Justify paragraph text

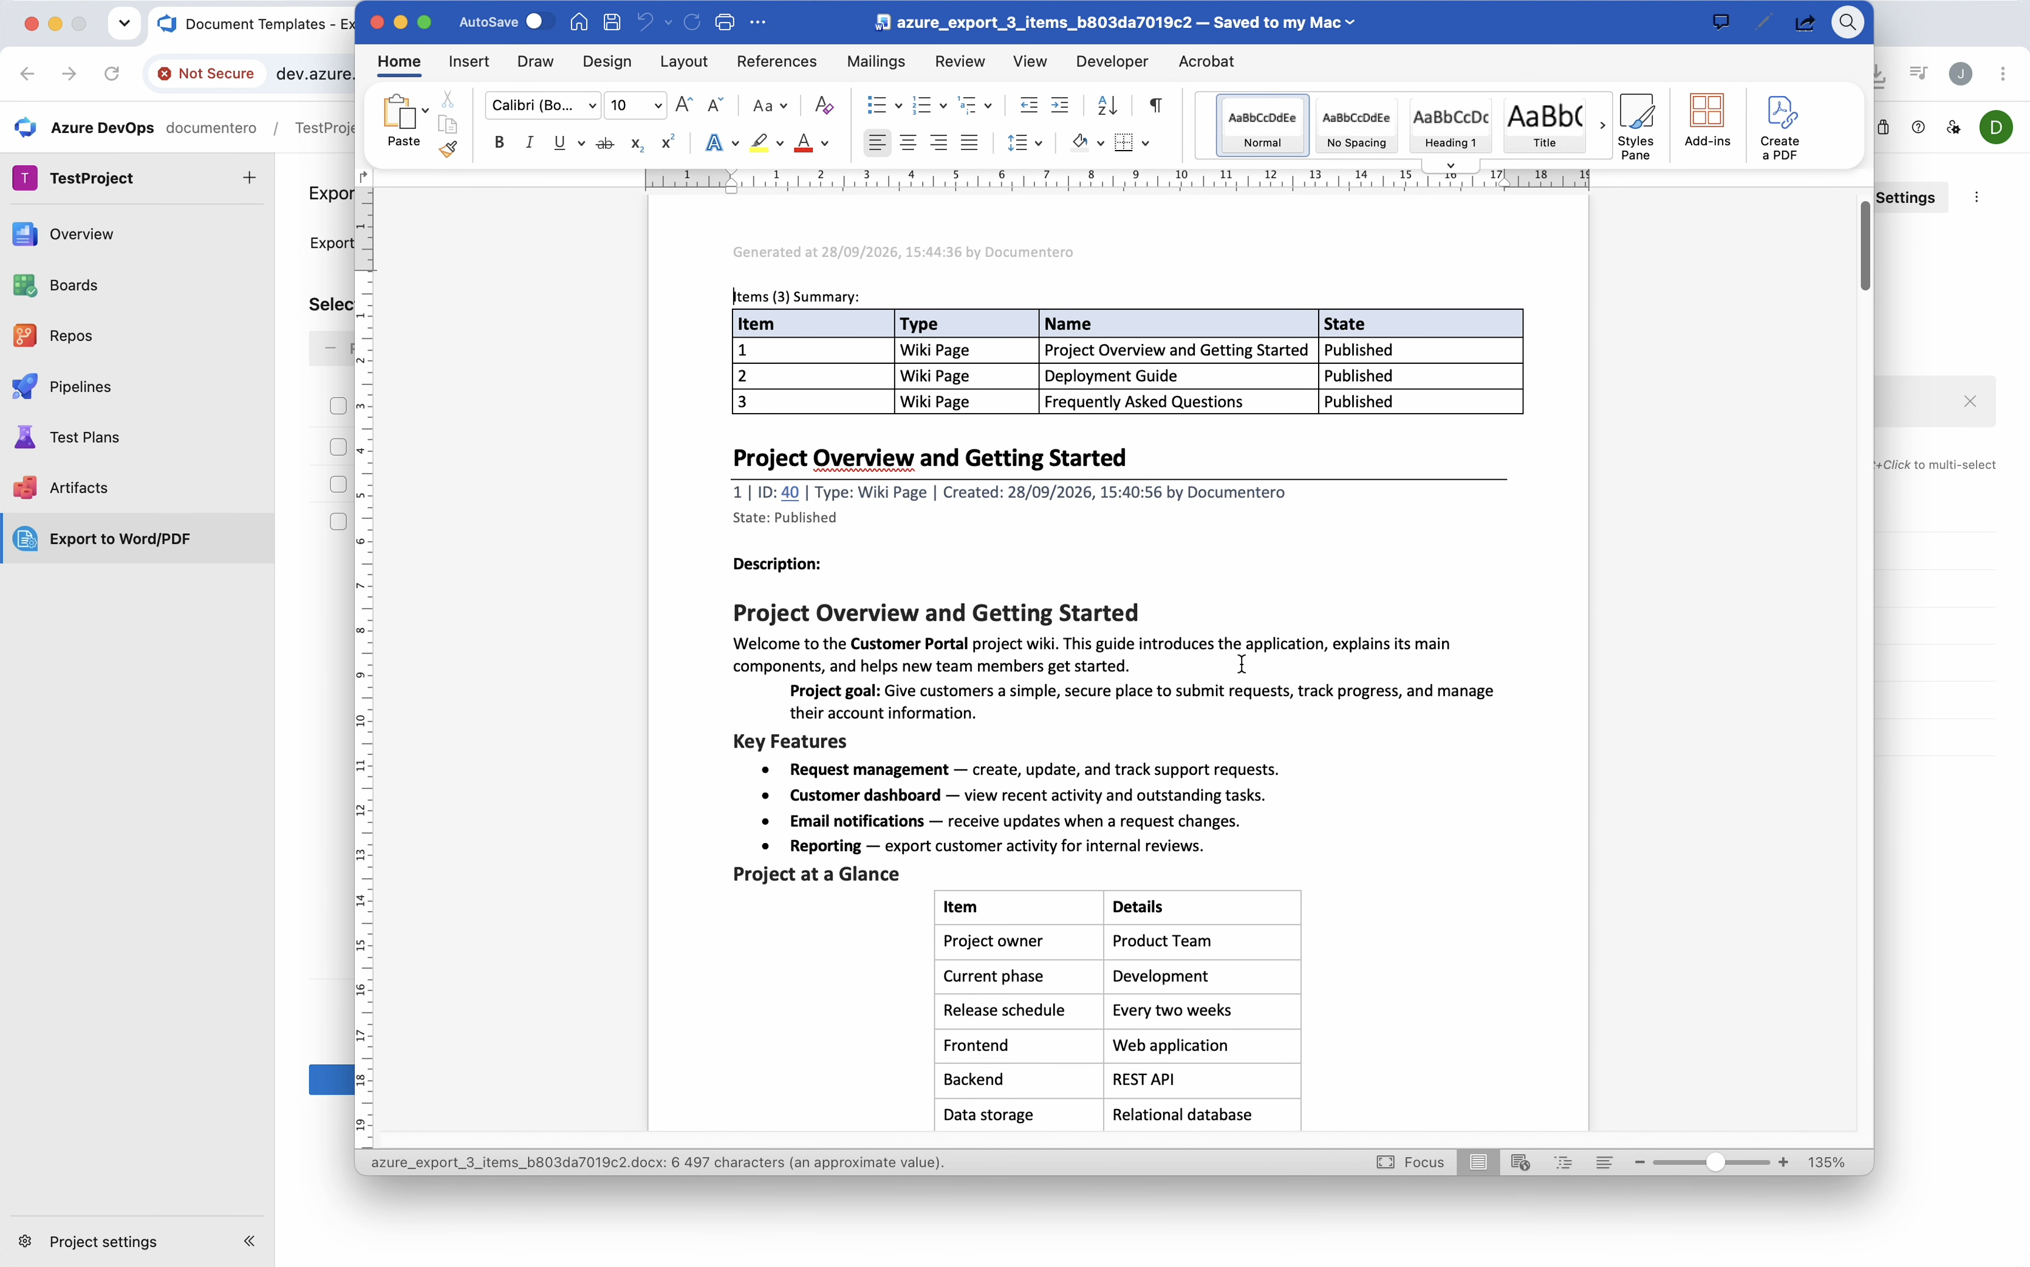pos(969,143)
